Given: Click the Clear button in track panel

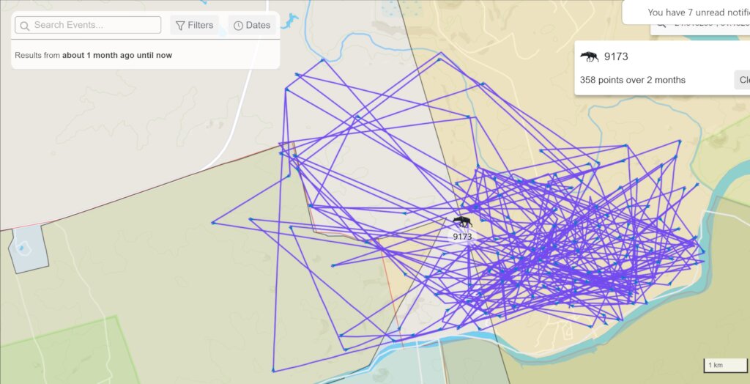Looking at the screenshot, I should 742,80.
